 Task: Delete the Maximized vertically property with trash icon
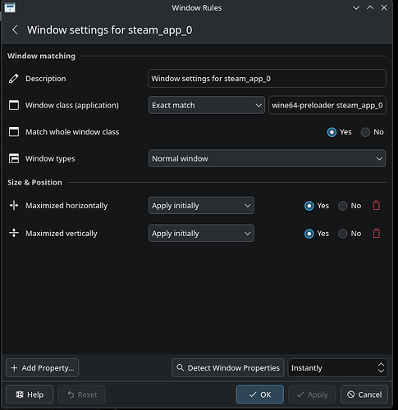377,233
